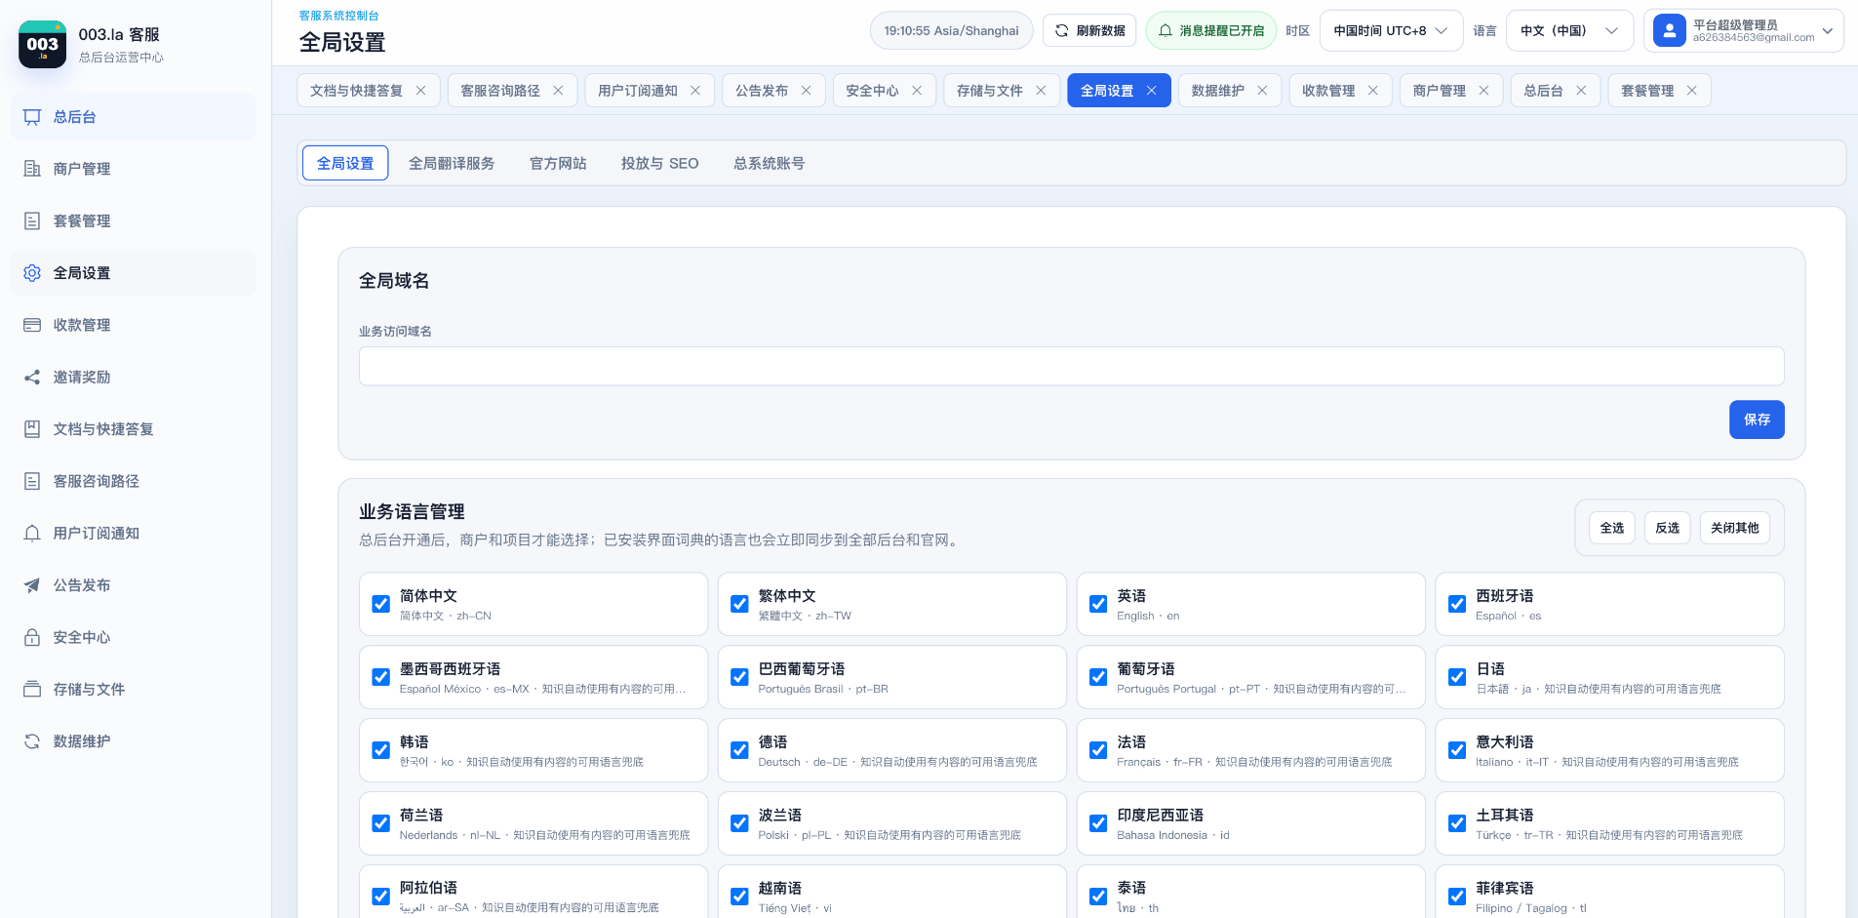Image resolution: width=1858 pixels, height=918 pixels.
Task: Click the 关闭其他 button
Action: [x=1735, y=528]
